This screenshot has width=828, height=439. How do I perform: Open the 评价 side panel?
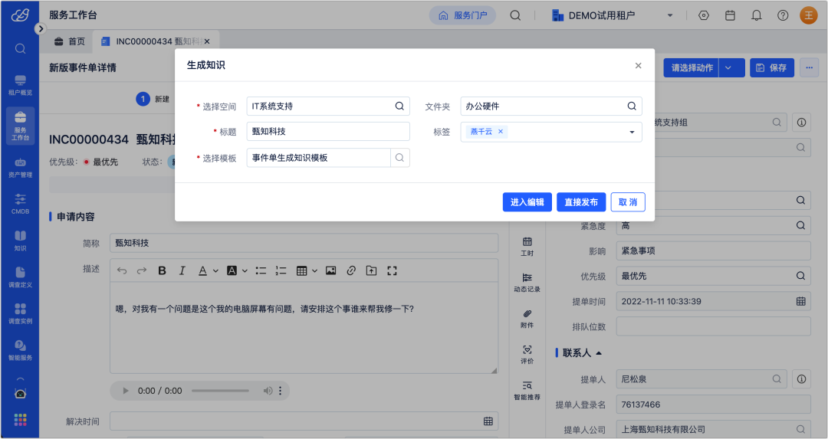coord(527,355)
